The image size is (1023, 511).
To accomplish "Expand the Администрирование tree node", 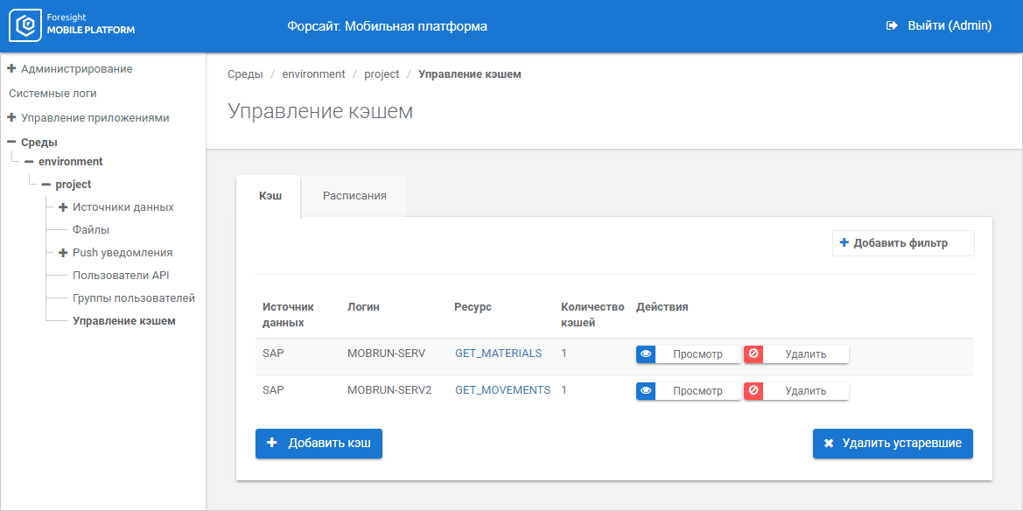I will (x=11, y=68).
